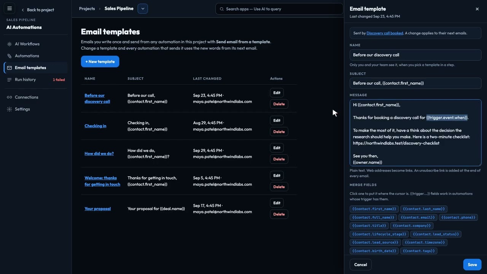Open the hamburger menu icon
This screenshot has height=274, width=487.
[x=10, y=9]
